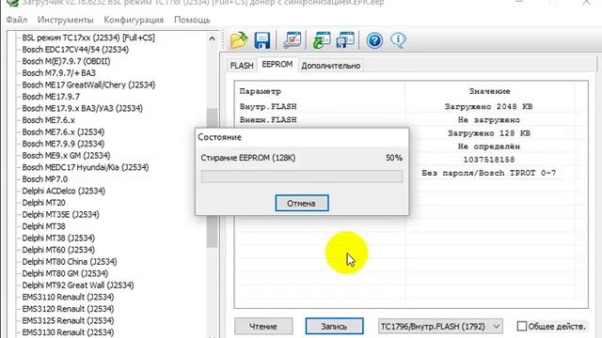Select Bosch ME9.x GM (J2534)
The width and height of the screenshot is (602, 338).
[x=66, y=156]
